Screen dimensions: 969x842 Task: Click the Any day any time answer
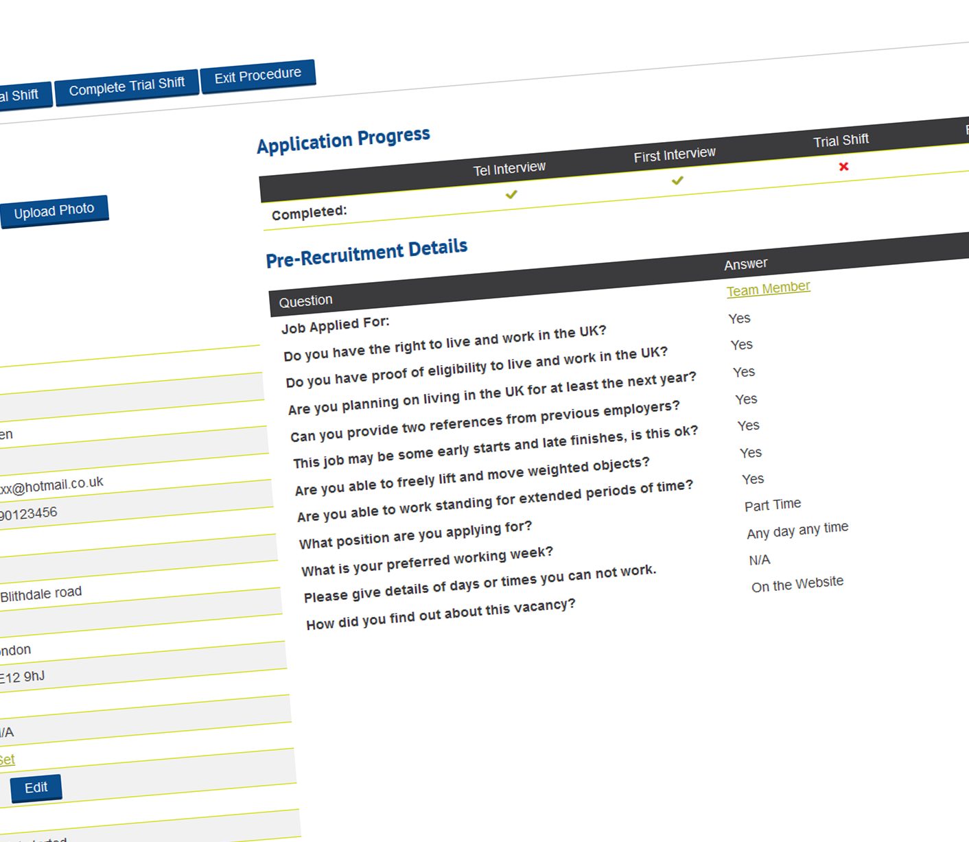click(797, 530)
